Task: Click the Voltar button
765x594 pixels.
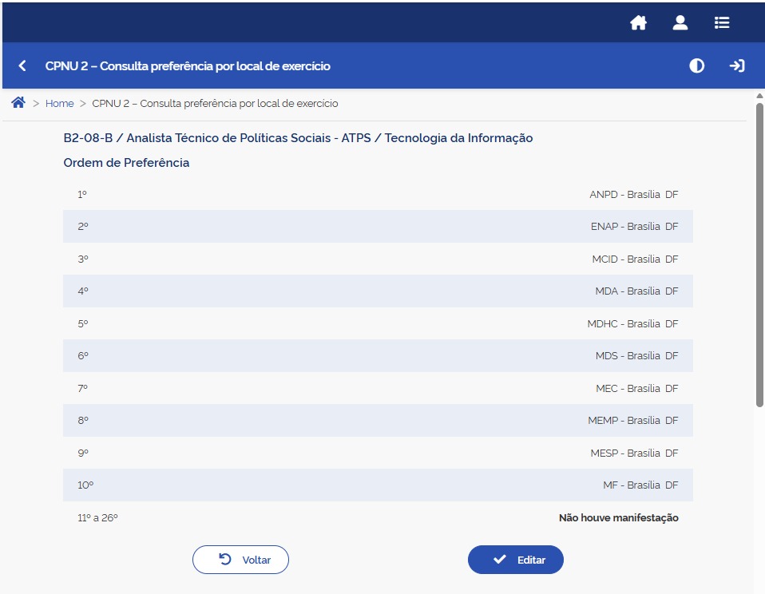Action: pos(240,560)
